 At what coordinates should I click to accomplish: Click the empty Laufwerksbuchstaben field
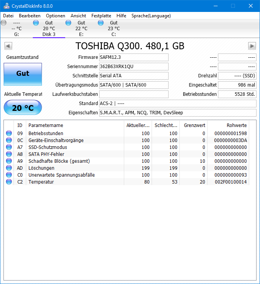(134, 94)
